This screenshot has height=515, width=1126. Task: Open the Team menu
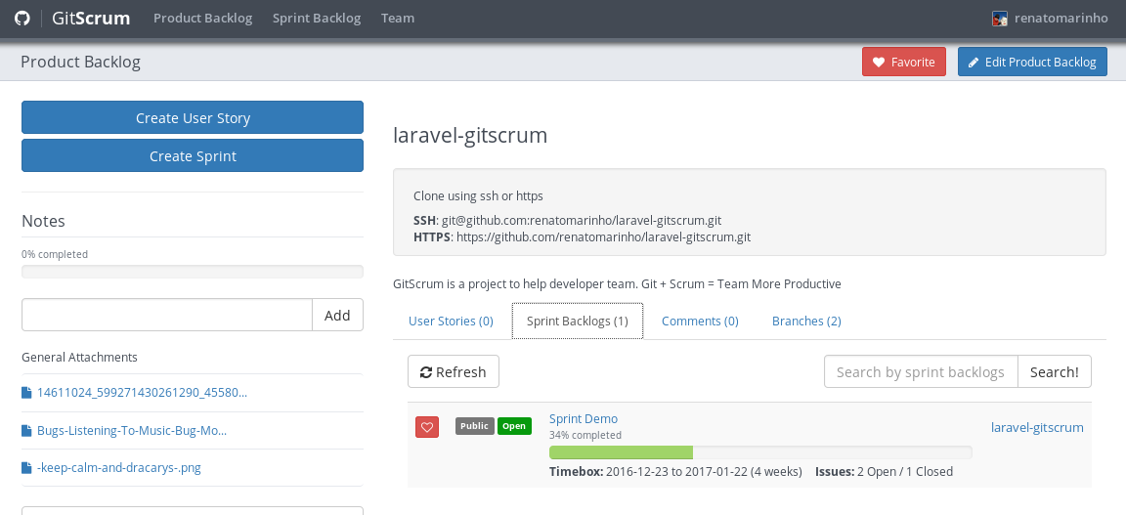pos(398,19)
